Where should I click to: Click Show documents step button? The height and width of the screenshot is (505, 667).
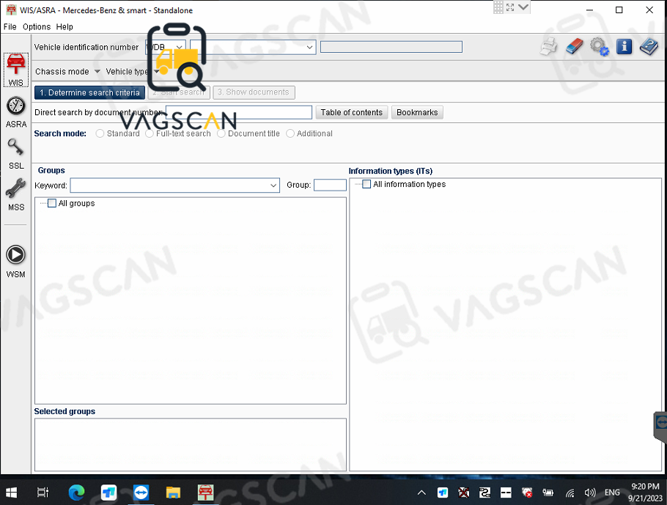254,92
